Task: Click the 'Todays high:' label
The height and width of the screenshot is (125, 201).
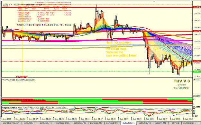Action: tap(24, 13)
